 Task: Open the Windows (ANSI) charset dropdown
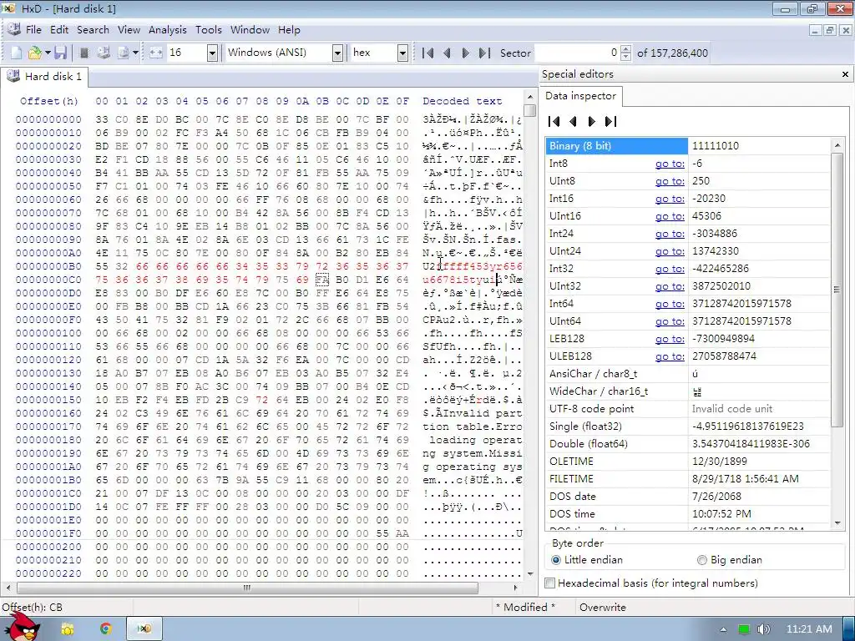337,53
